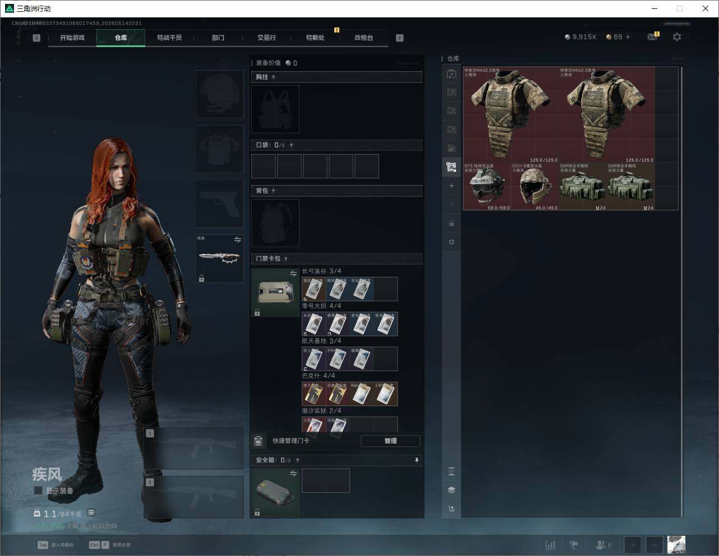Viewport: 719px width, 556px height.
Task: Click the keycard quick-manage icon
Action: (x=259, y=441)
